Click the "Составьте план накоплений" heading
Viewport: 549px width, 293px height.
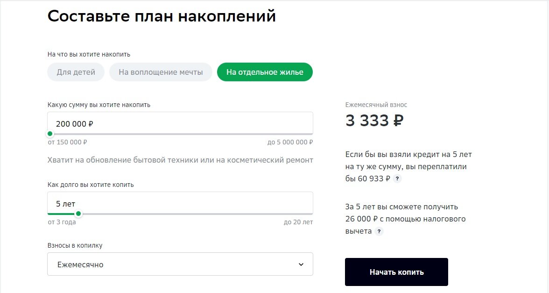point(161,16)
